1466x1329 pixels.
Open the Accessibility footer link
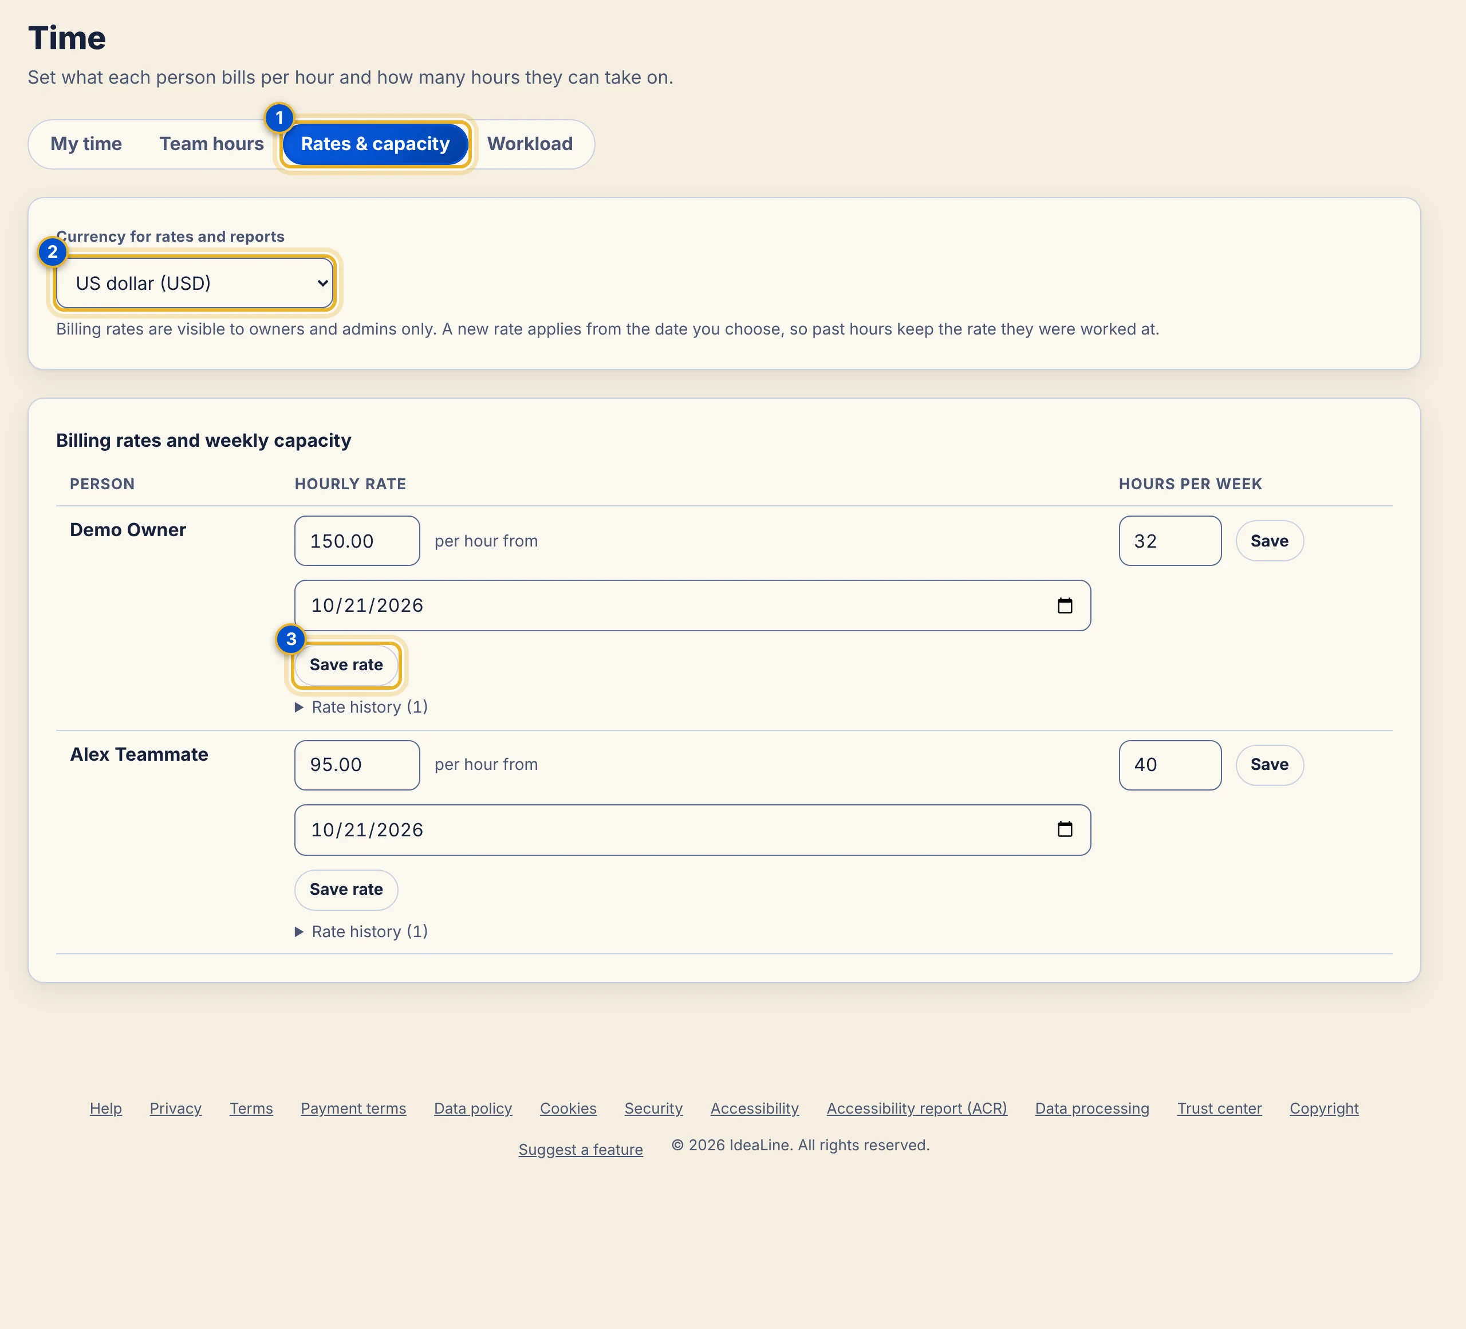(x=754, y=1108)
